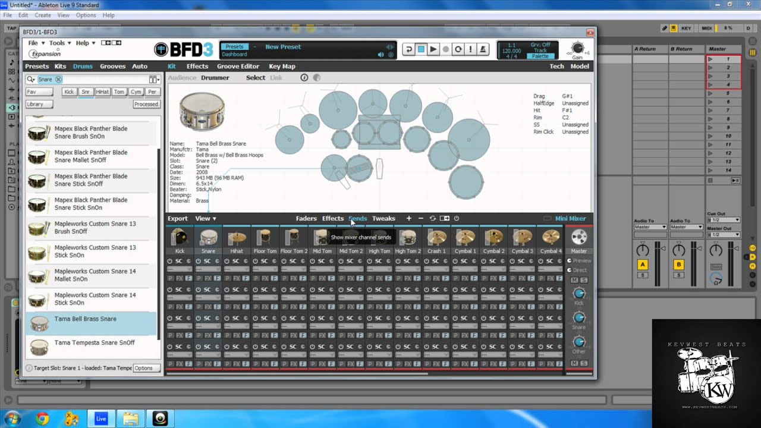The height and width of the screenshot is (428, 761).
Task: Show the mixer Tweaks view
Action: (x=383, y=219)
